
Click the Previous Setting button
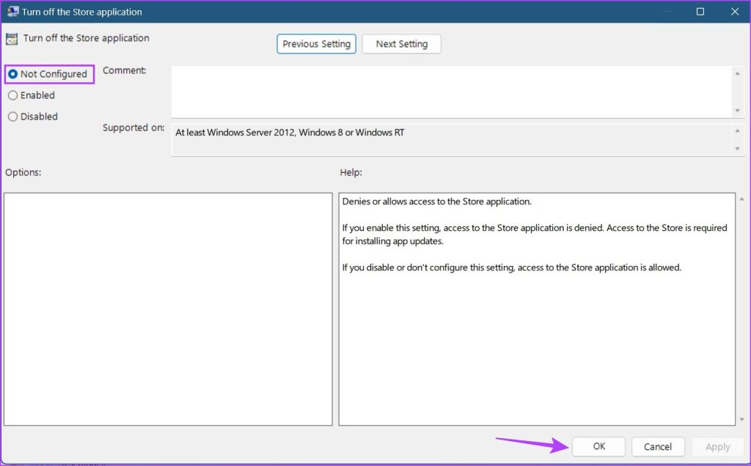(316, 44)
